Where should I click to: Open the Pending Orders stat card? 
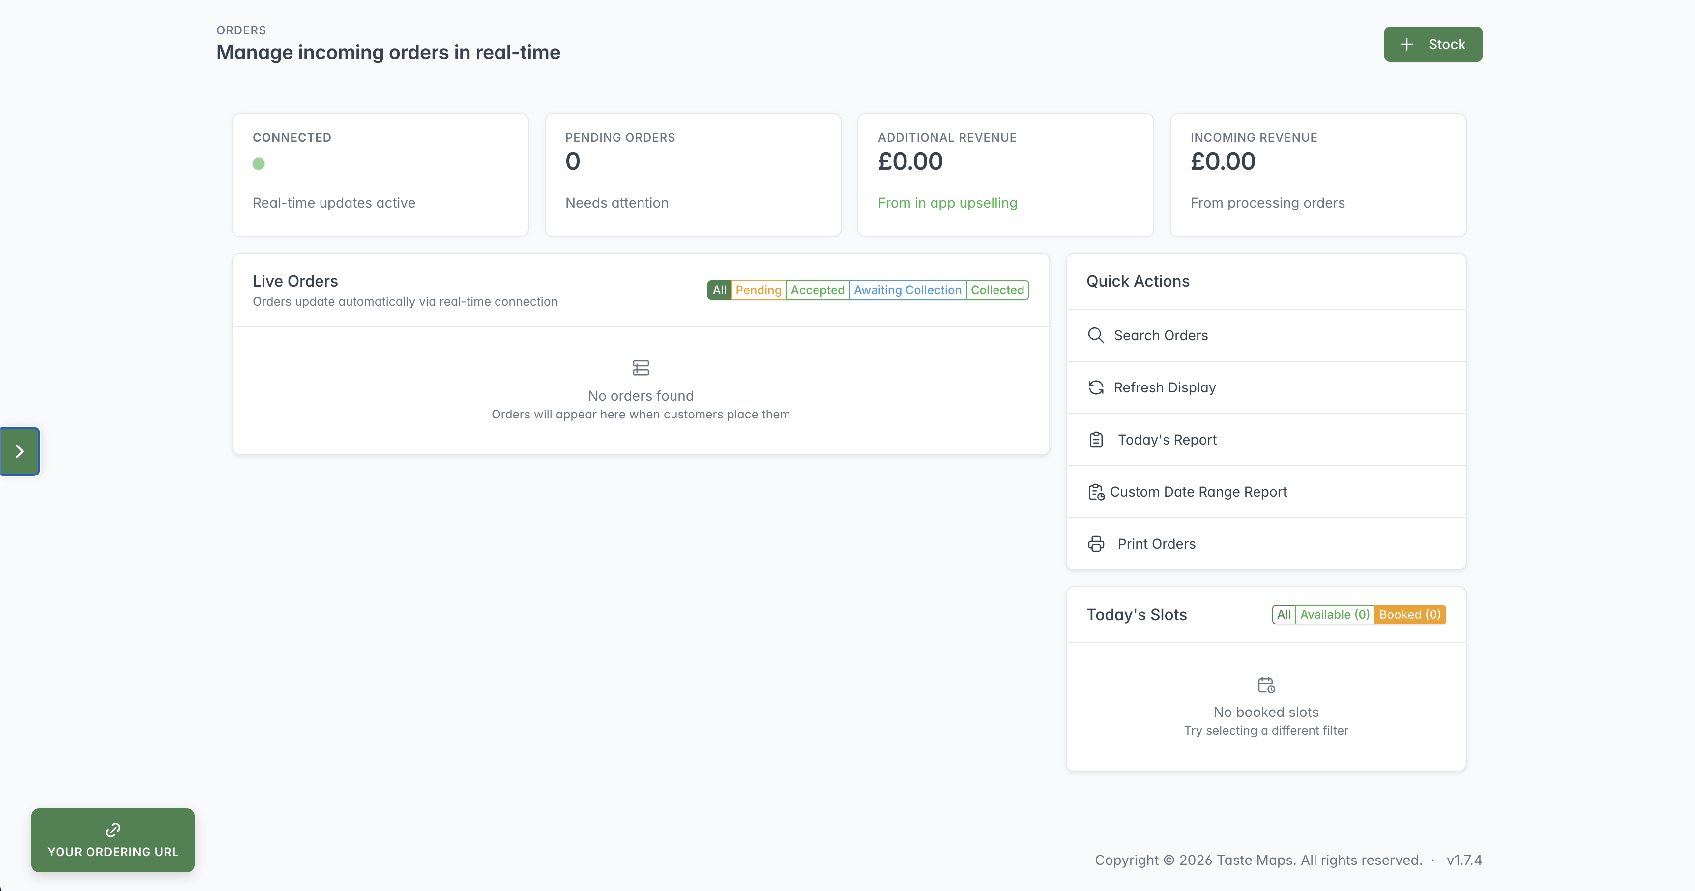(x=693, y=175)
